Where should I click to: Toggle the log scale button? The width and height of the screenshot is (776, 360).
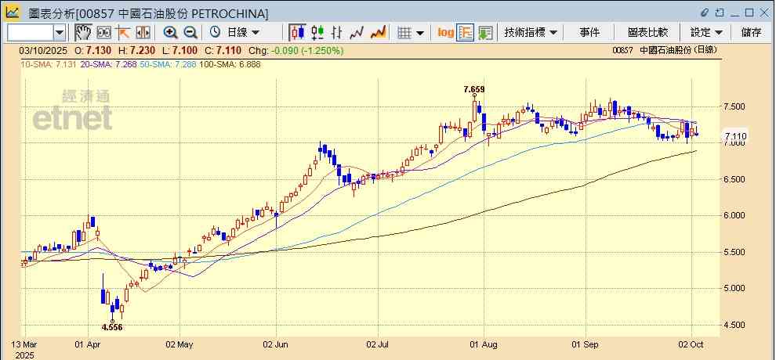(x=445, y=32)
